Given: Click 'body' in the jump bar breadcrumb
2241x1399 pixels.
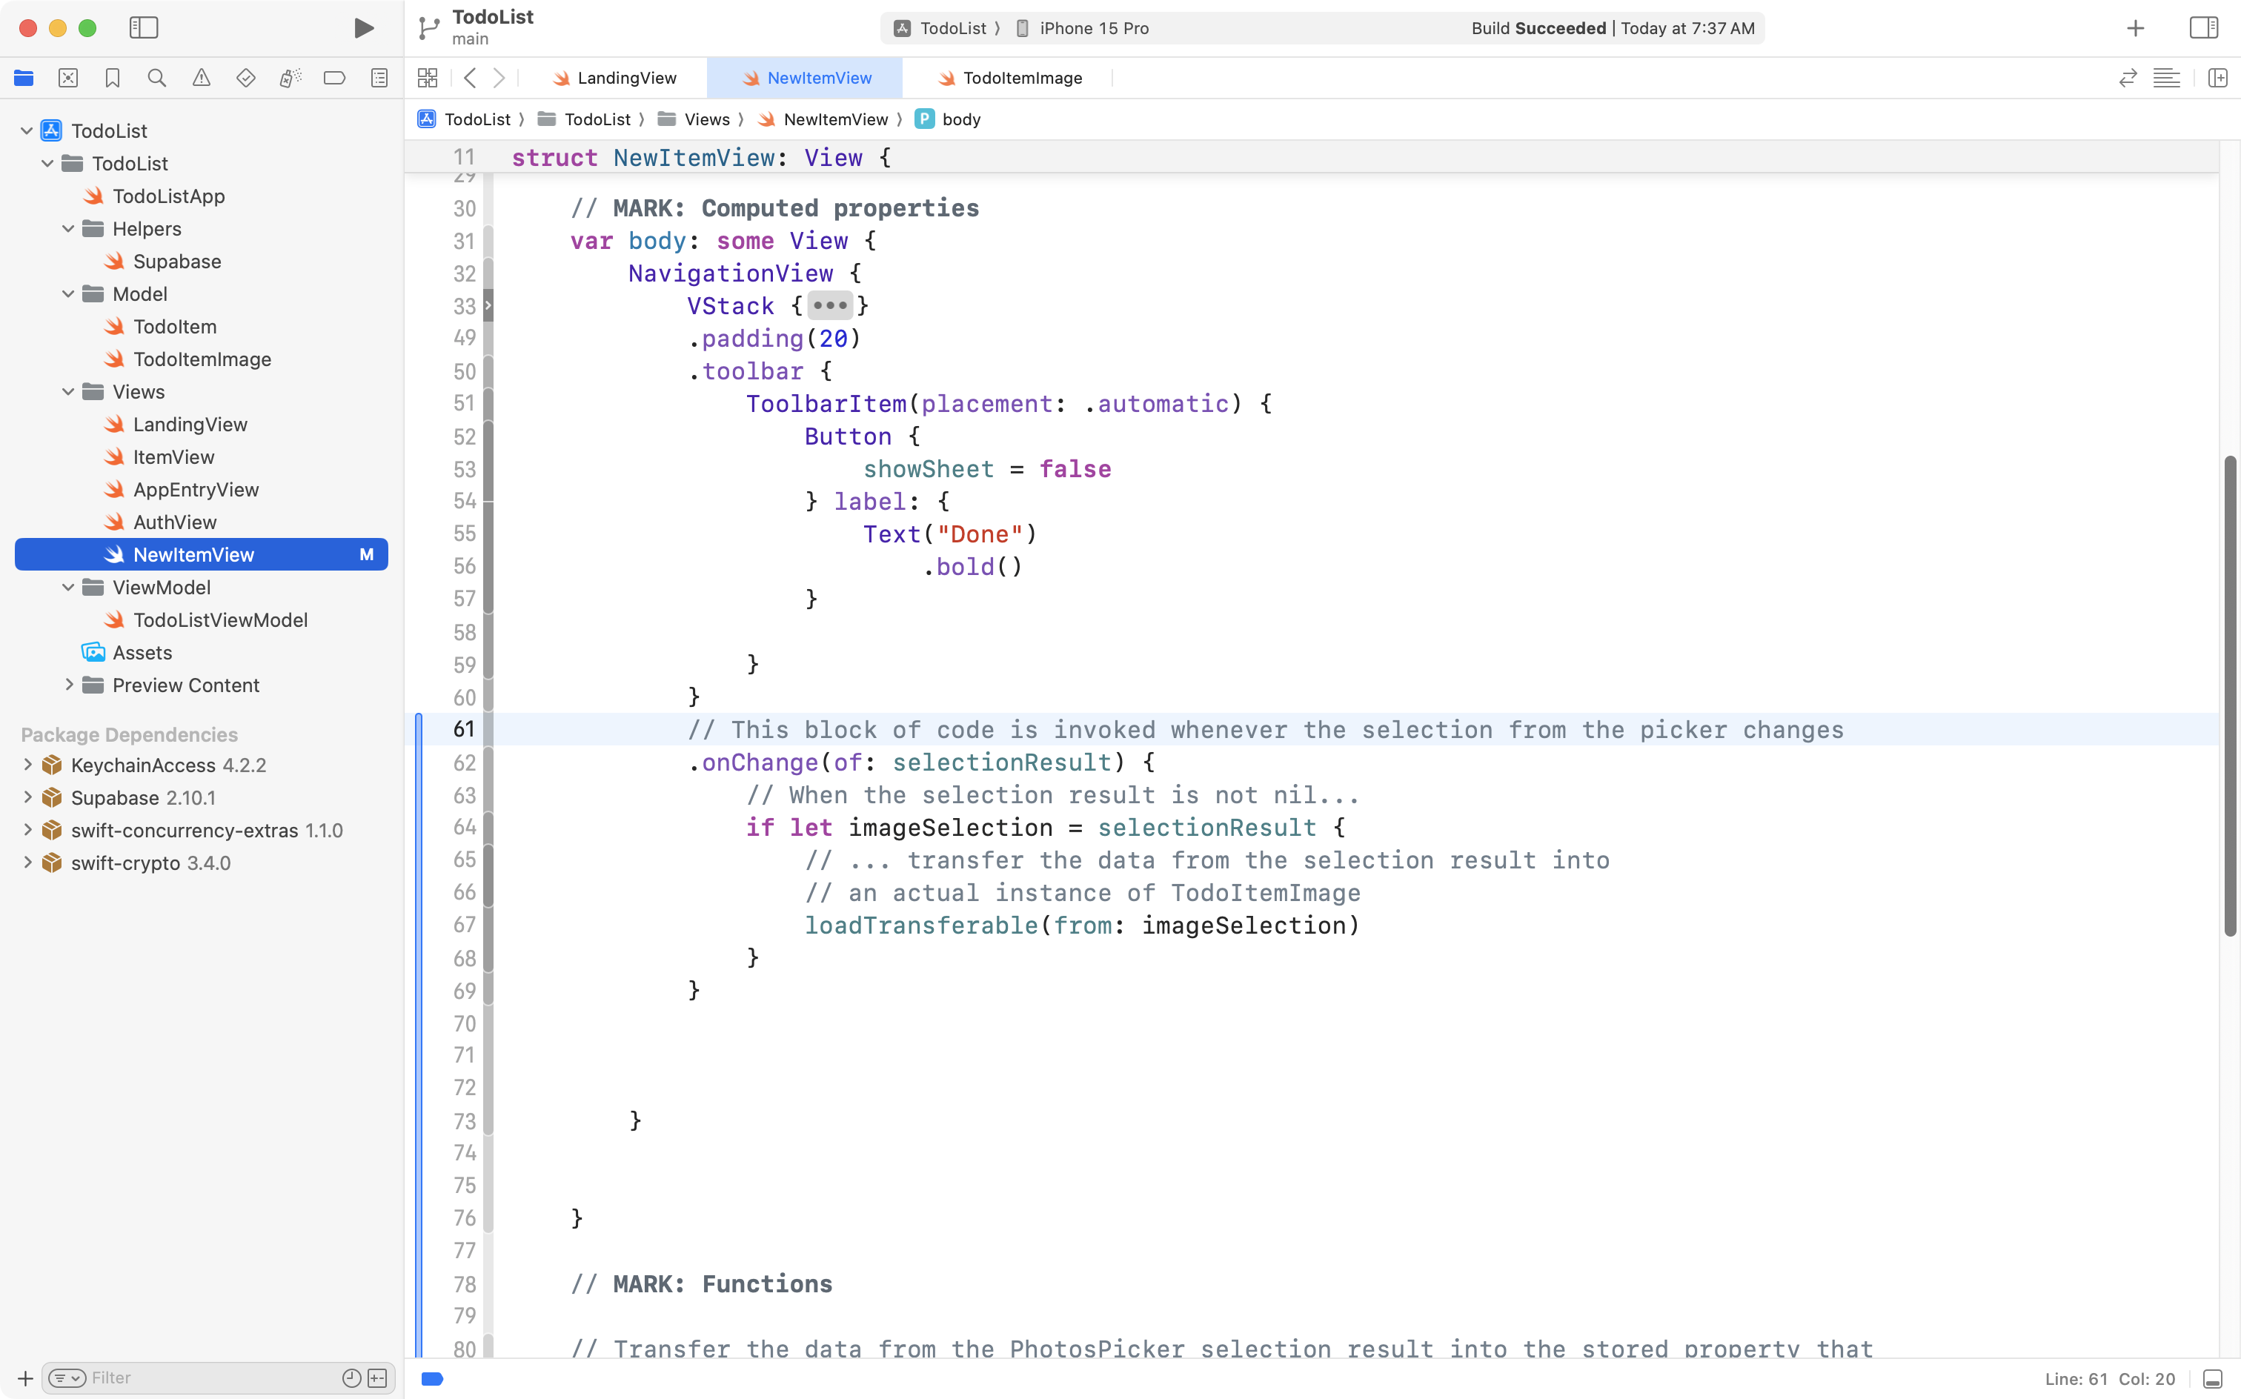Looking at the screenshot, I should [x=960, y=119].
